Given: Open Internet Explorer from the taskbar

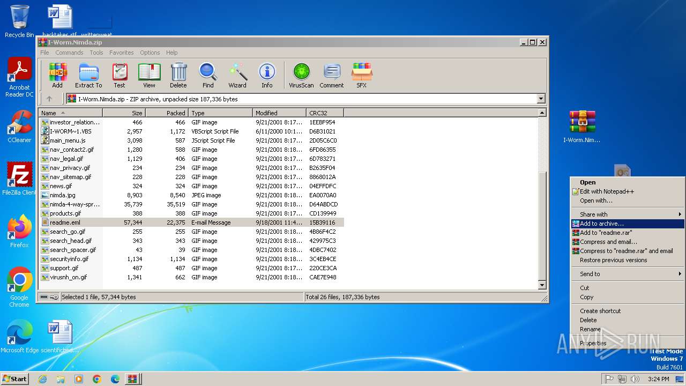Looking at the screenshot, I should pyautogui.click(x=42, y=379).
